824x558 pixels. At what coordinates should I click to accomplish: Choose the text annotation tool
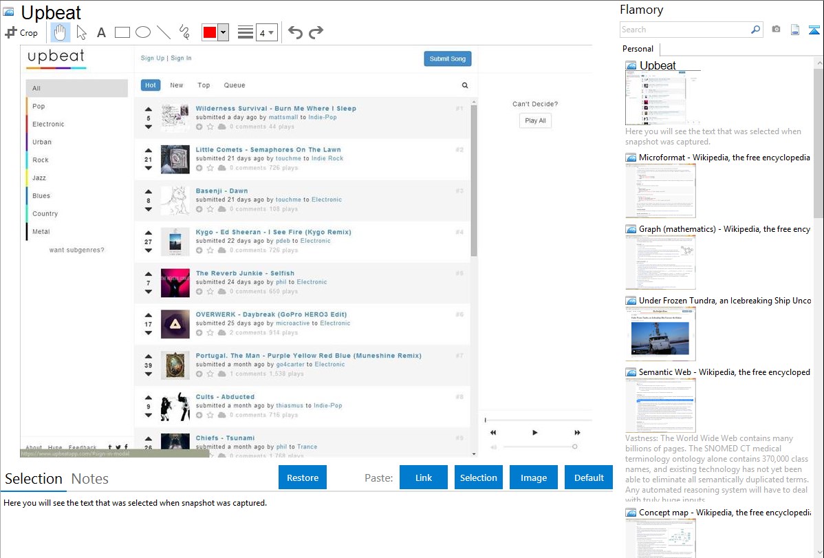click(101, 32)
